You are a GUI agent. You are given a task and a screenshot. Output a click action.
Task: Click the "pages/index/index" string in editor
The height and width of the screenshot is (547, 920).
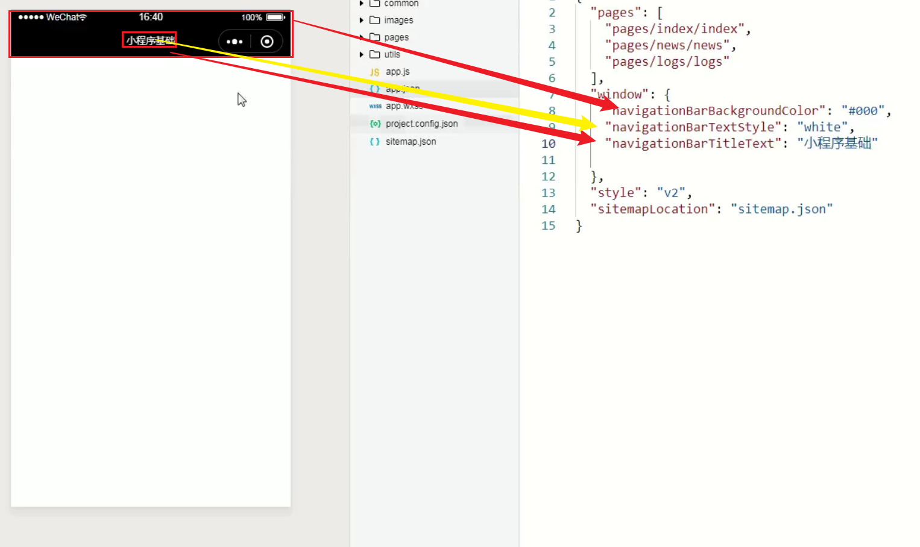(x=675, y=28)
